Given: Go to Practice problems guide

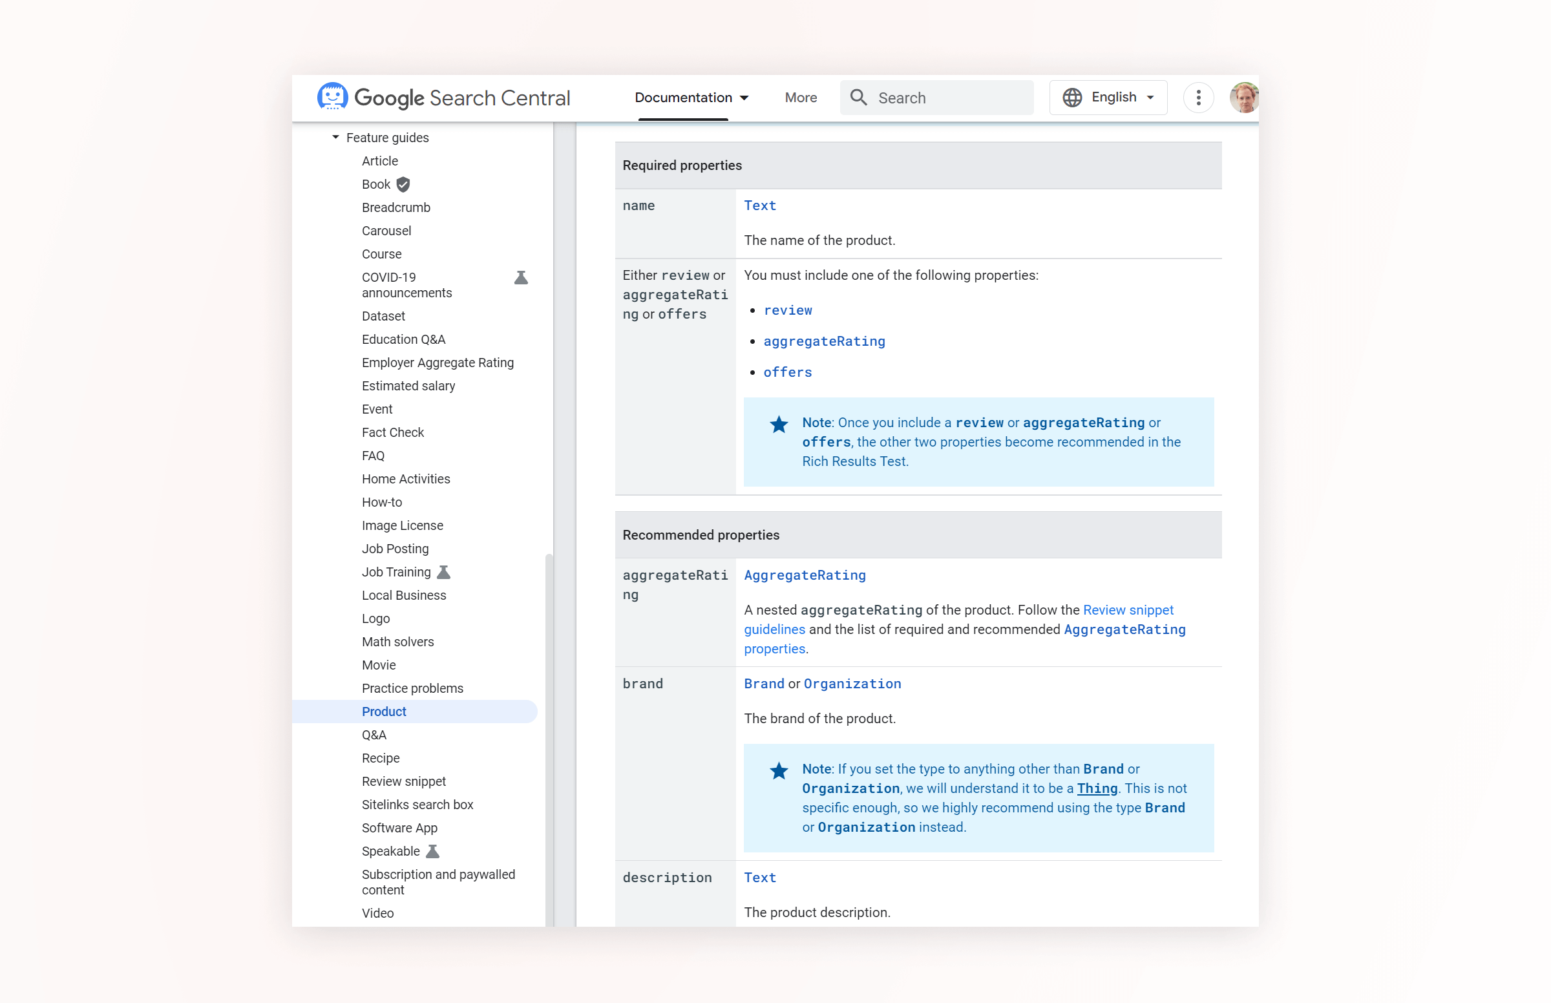Looking at the screenshot, I should pos(412,688).
